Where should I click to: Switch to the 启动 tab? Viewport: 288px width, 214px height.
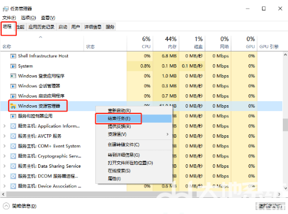(63, 27)
